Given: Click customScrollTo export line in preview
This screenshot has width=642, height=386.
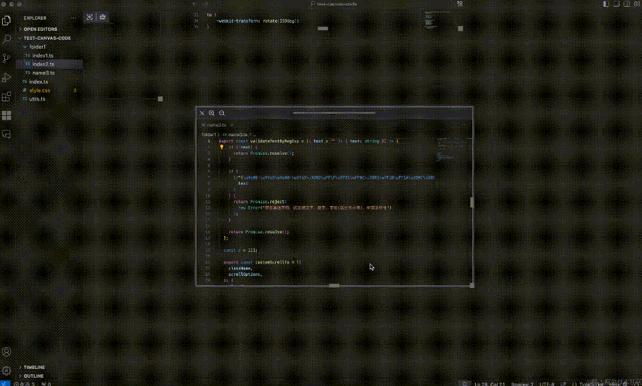Looking at the screenshot, I should (262, 262).
